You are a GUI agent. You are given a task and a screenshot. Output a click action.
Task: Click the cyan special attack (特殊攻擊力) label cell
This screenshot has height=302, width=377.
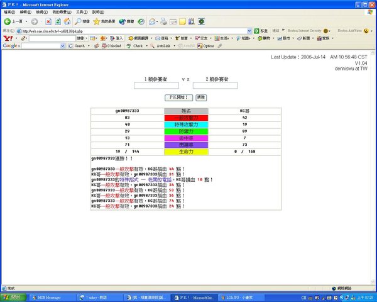186,125
